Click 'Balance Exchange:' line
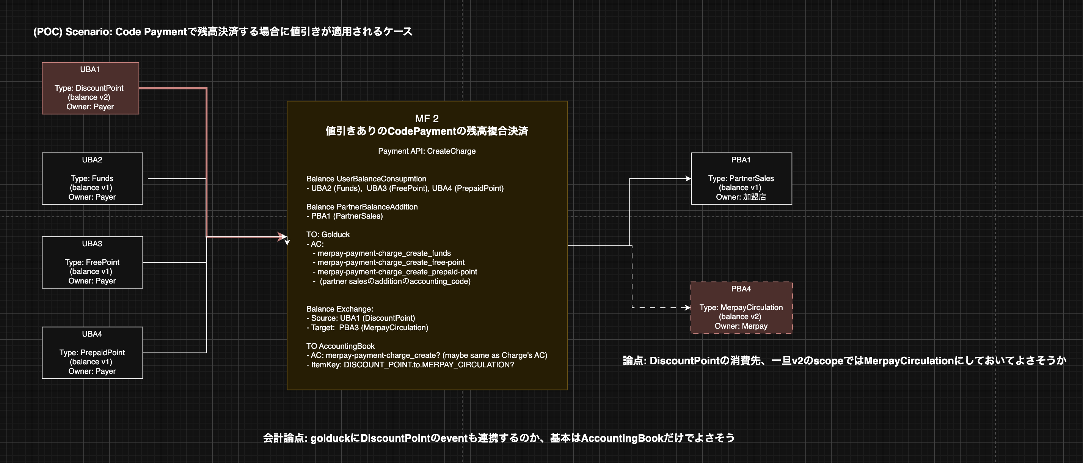 pos(340,309)
